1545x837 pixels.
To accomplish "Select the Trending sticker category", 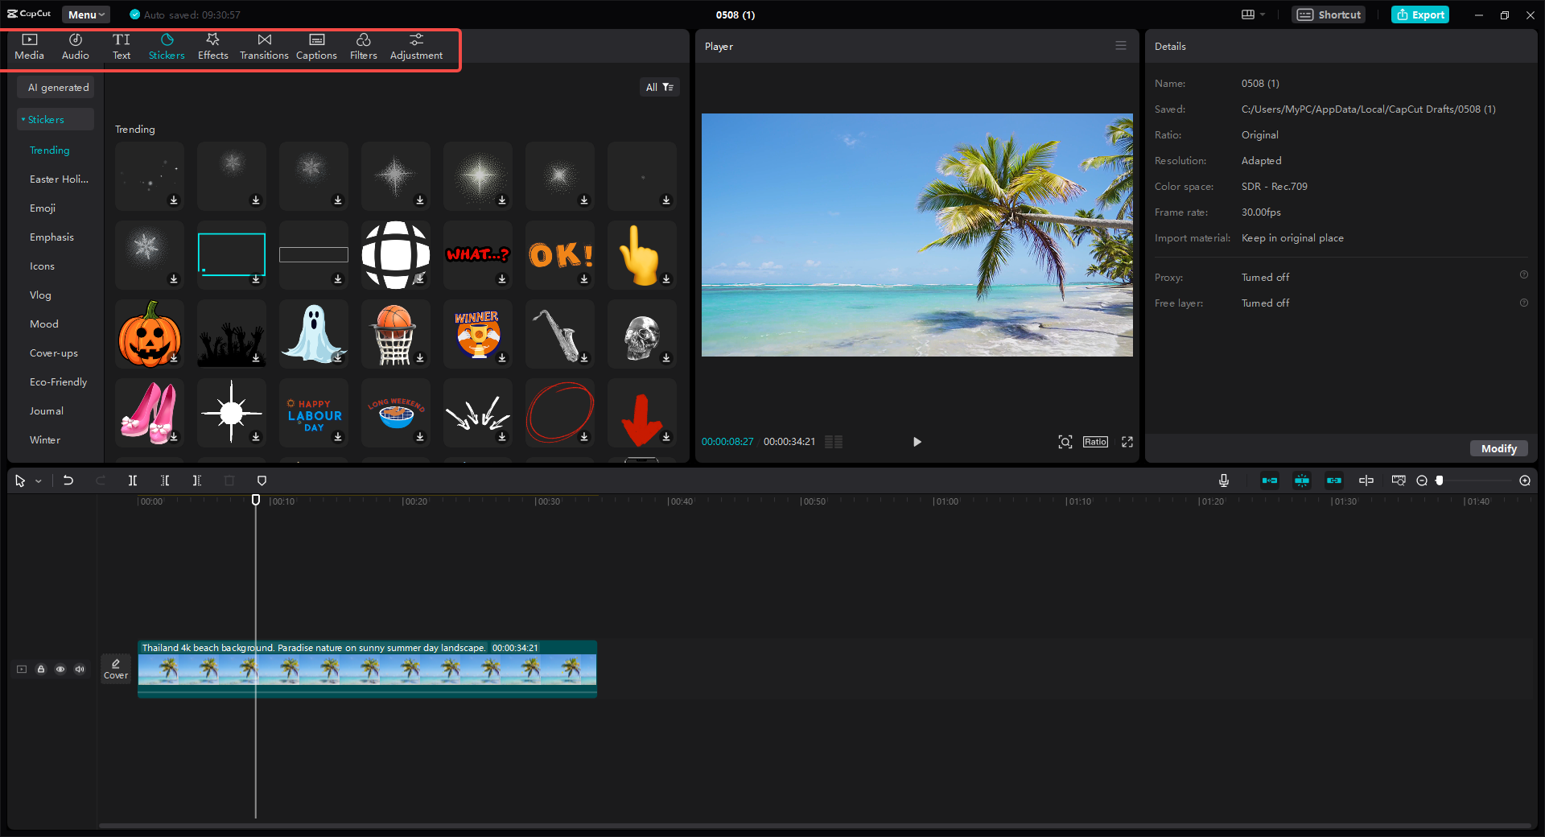I will tap(48, 150).
